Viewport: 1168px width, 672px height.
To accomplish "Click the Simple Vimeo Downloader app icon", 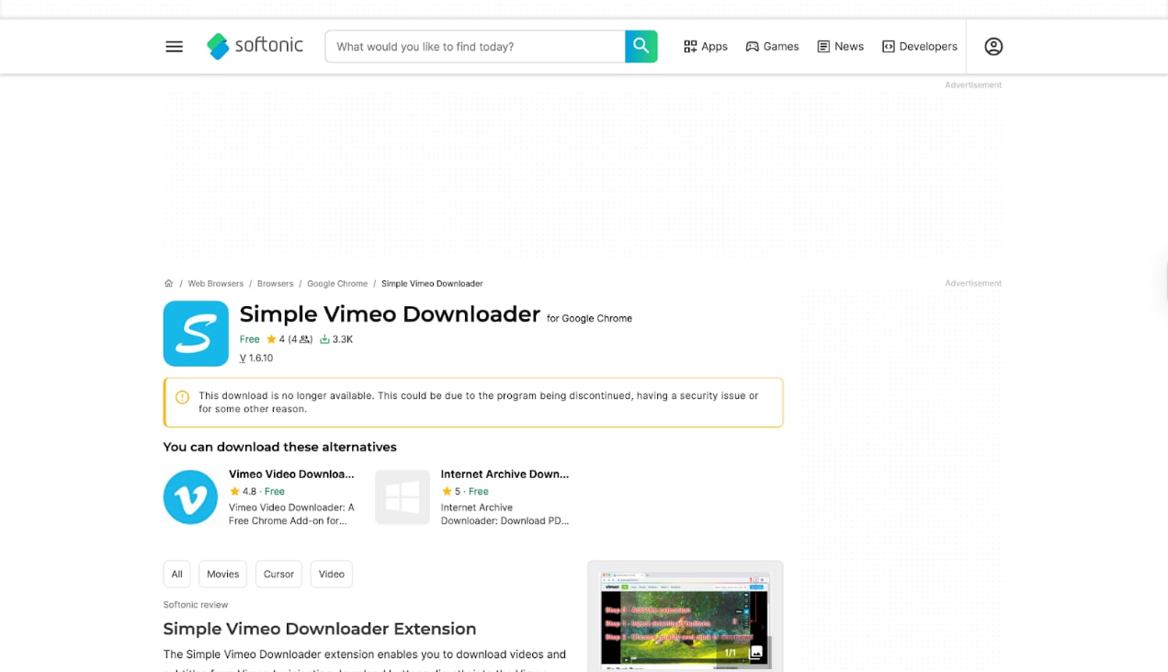I will tap(196, 333).
